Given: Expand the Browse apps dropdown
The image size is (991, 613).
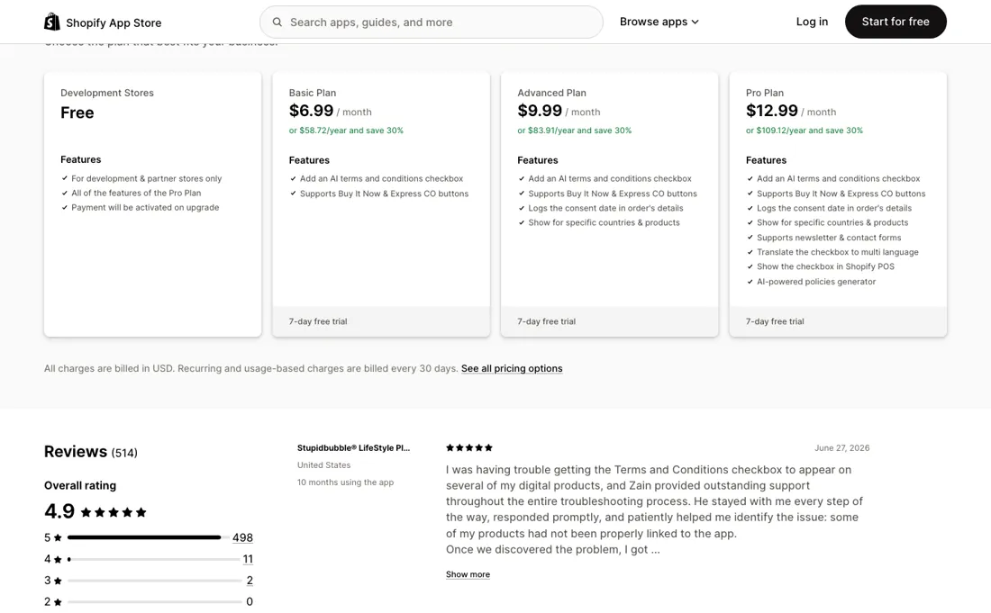Looking at the screenshot, I should click(659, 22).
